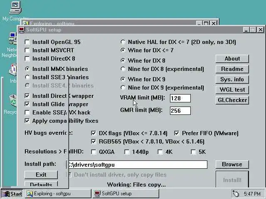Toggle RGB565 VBox override checkbox

point(94,141)
